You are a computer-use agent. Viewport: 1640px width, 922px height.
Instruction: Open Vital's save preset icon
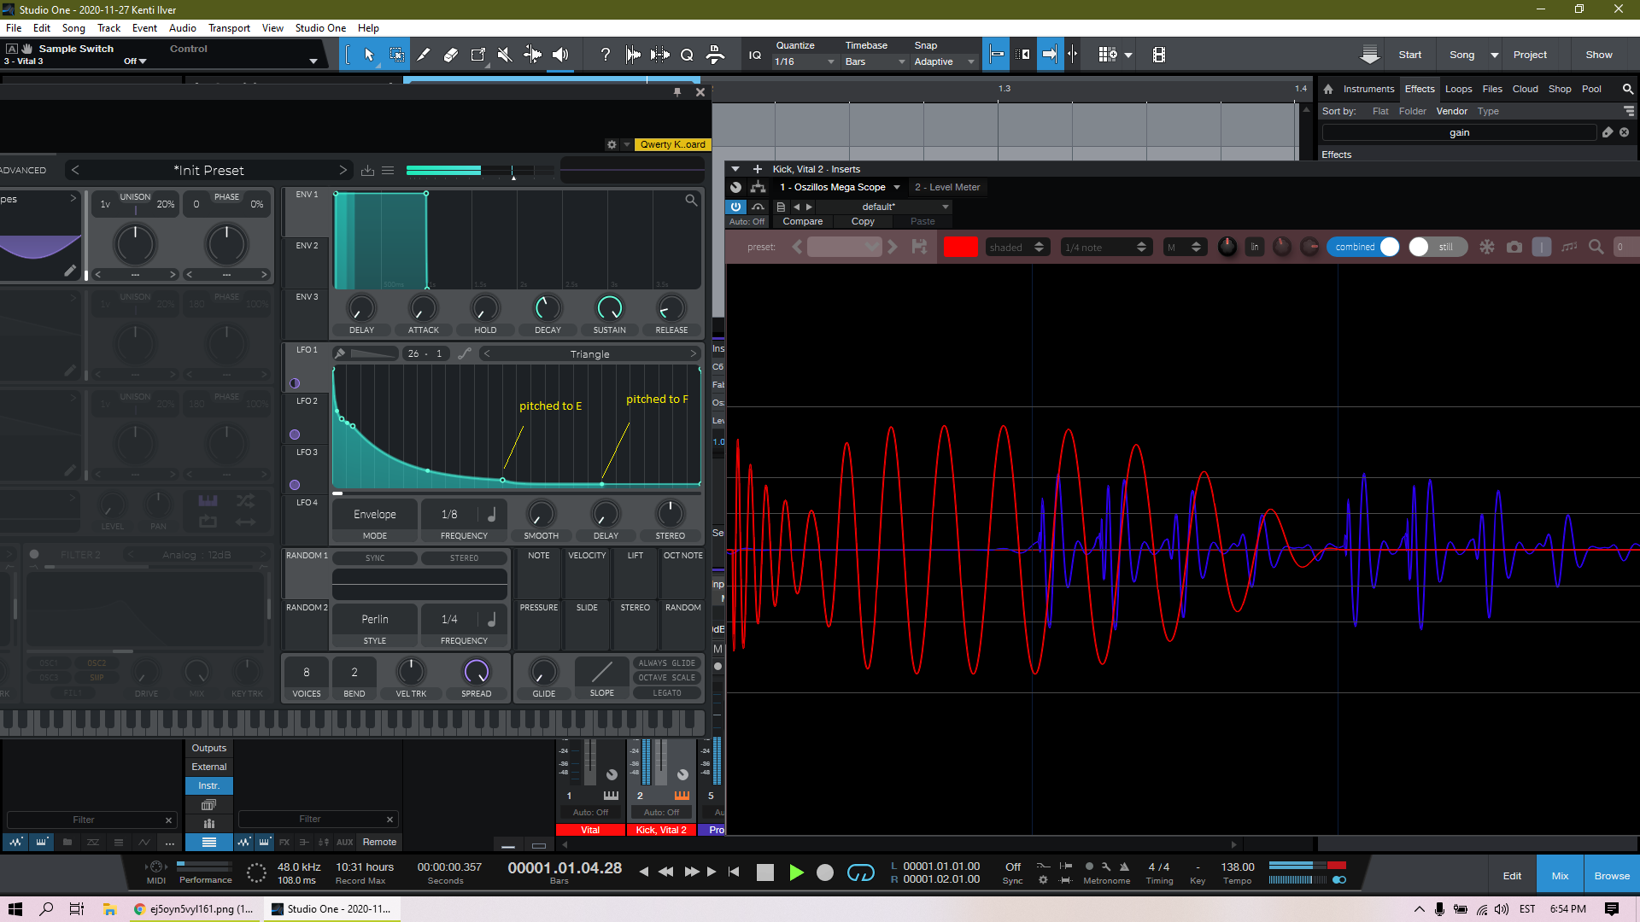[367, 171]
